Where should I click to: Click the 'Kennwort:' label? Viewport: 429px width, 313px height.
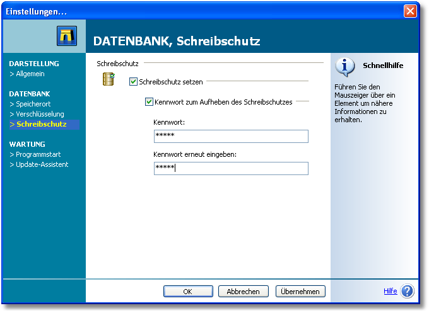pos(169,122)
